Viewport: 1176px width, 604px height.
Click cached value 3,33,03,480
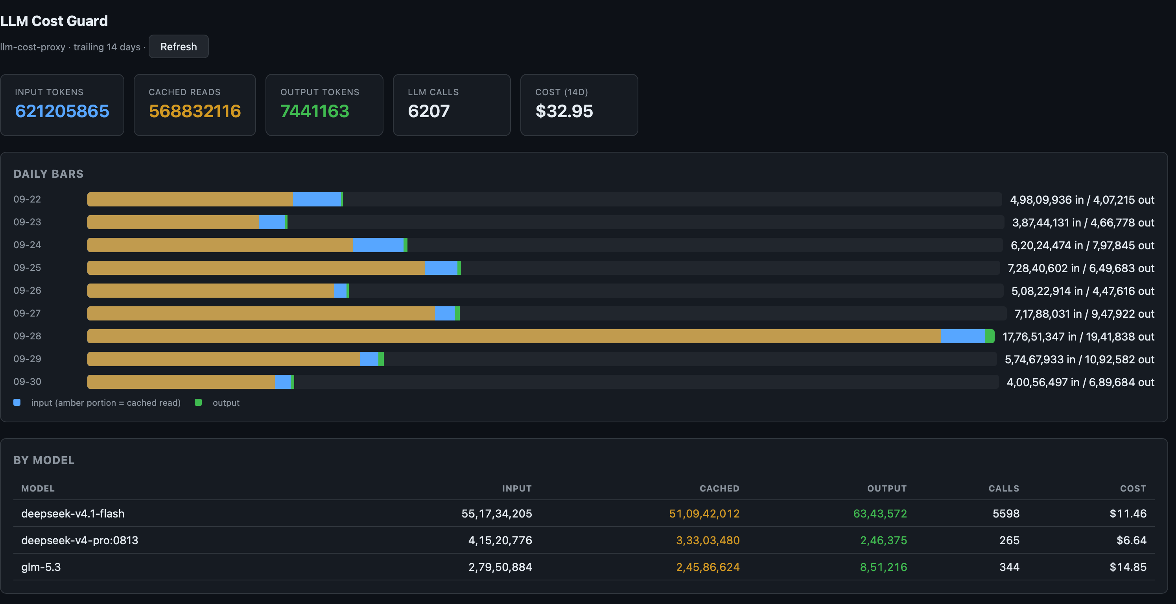[708, 541]
